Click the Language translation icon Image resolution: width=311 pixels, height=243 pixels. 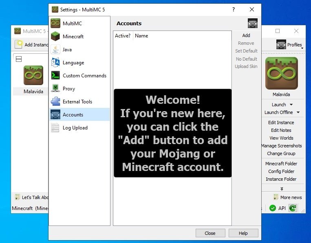point(55,63)
